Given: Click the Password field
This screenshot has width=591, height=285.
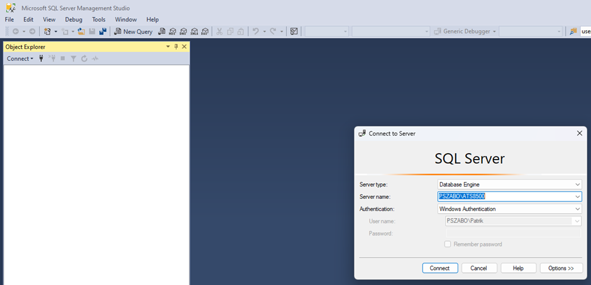Looking at the screenshot, I should (x=514, y=233).
